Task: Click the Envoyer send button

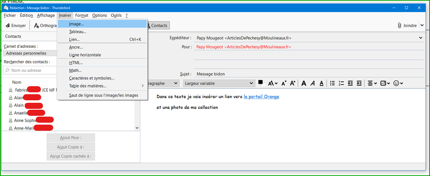Action: click(x=15, y=26)
